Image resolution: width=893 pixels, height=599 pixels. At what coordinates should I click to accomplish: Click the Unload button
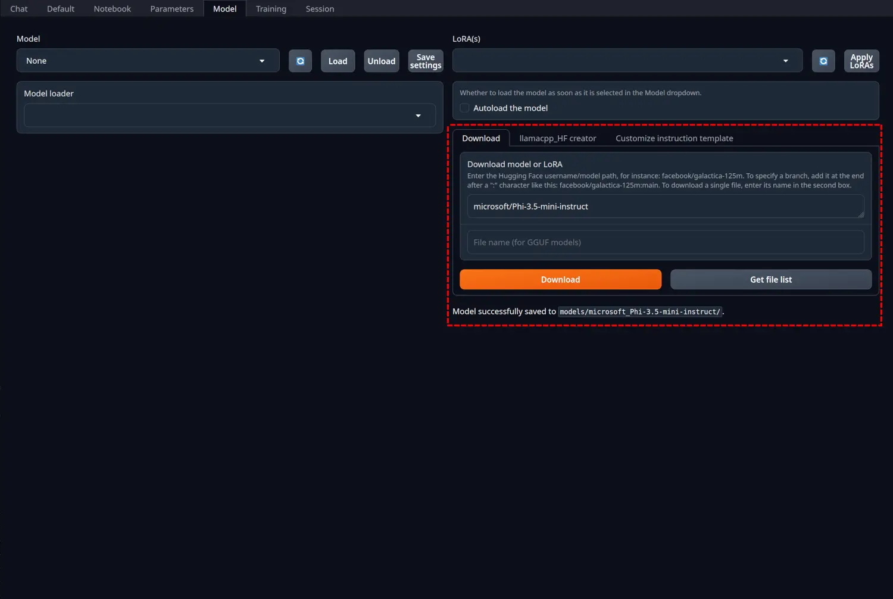[x=381, y=61]
